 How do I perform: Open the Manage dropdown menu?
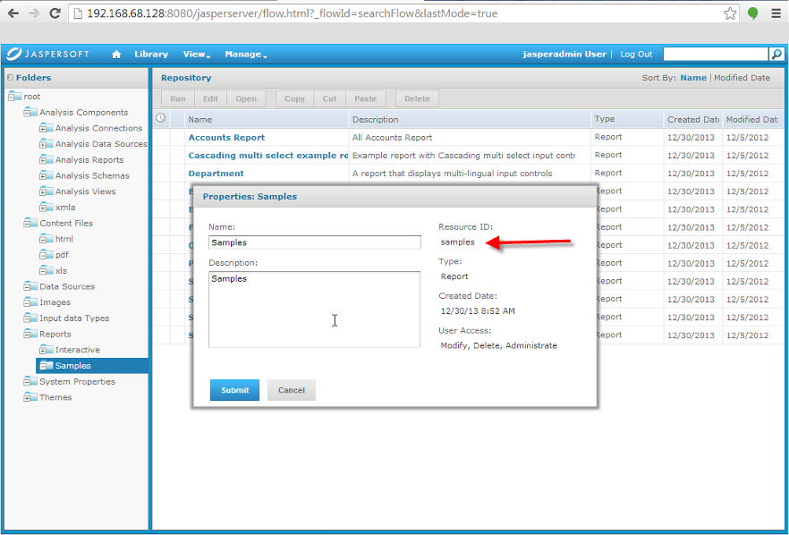pyautogui.click(x=245, y=55)
